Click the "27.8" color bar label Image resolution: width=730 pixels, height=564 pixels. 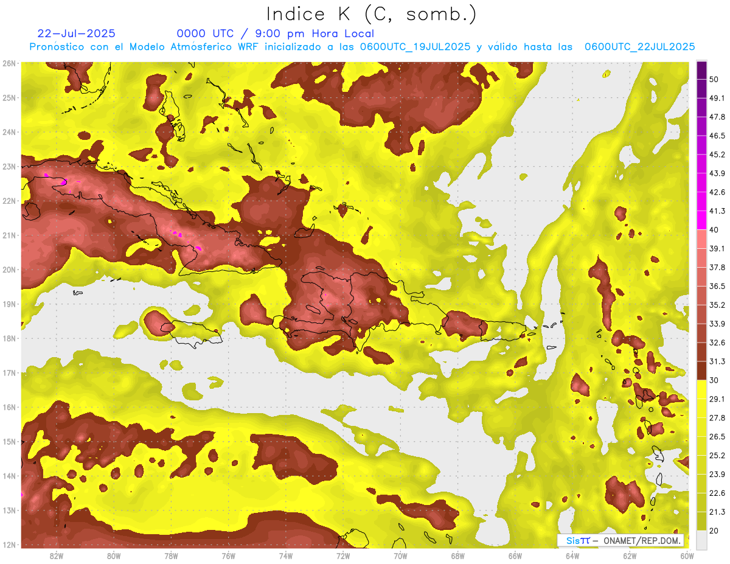[x=717, y=417]
